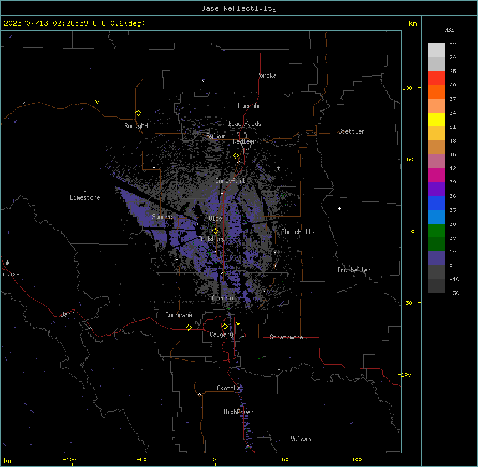The width and height of the screenshot is (478, 467).
Task: Click the RockyMH label
Action: click(136, 126)
